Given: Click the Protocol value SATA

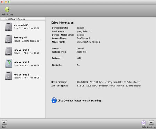Looking at the screenshot, I should 79,58.
